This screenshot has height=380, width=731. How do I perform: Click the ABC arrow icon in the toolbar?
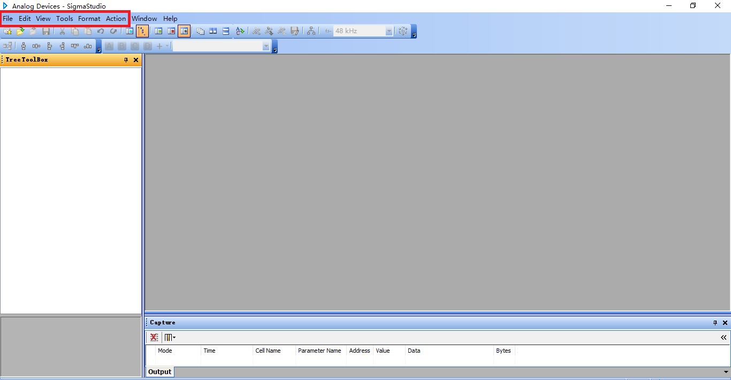(240, 31)
